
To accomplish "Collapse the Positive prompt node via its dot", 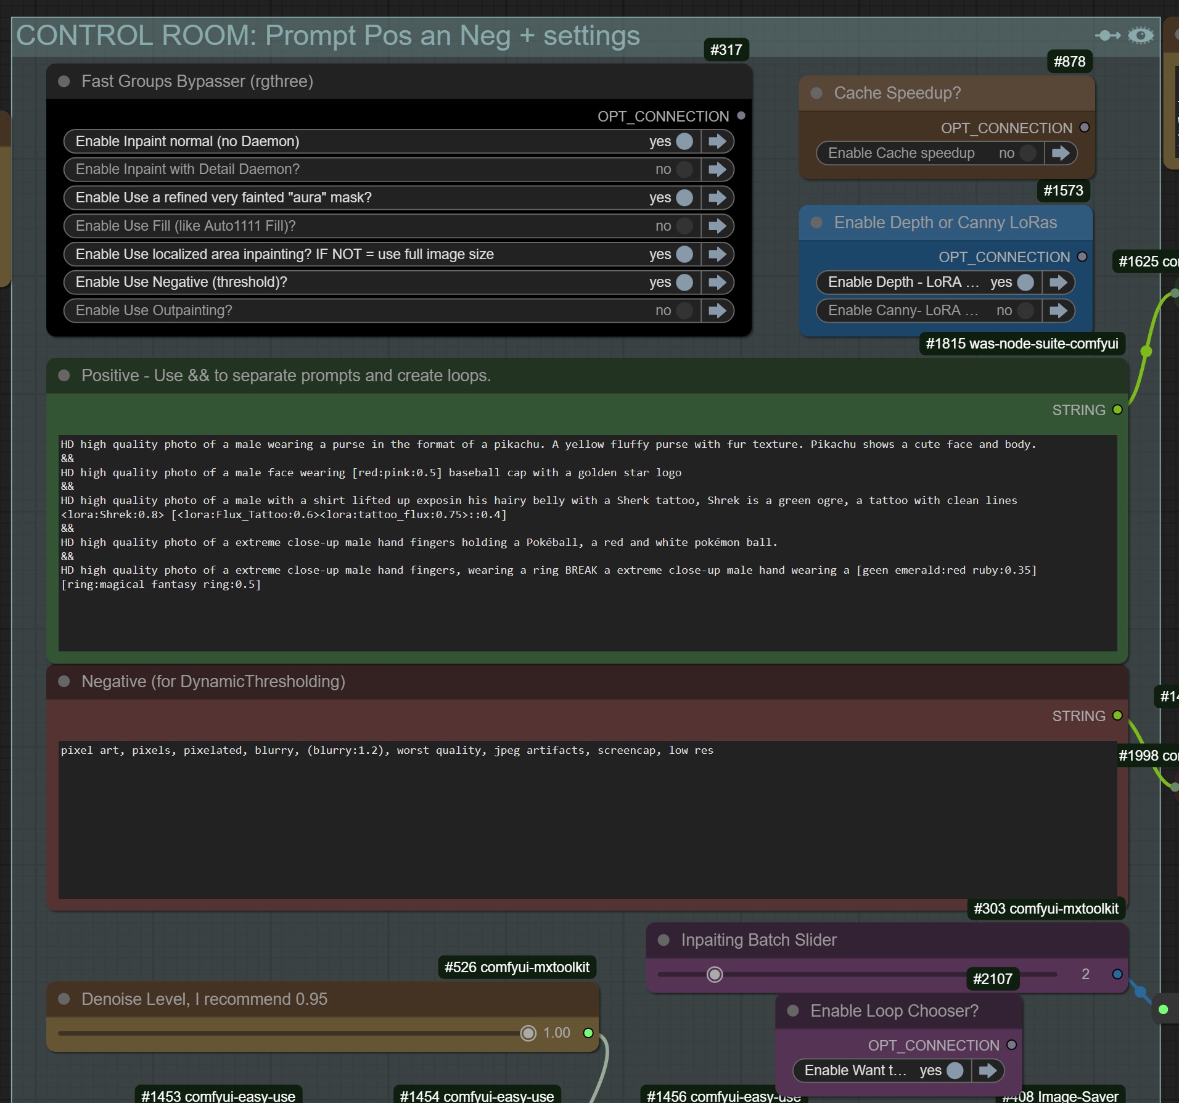I will click(64, 376).
